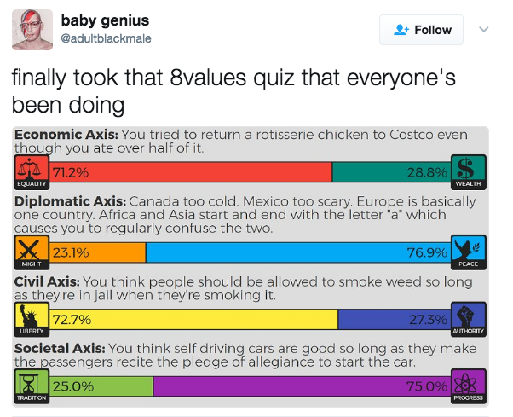Screen dimensions: 513x417
Task: Select the Might crossed swords icon
Action: 32,252
